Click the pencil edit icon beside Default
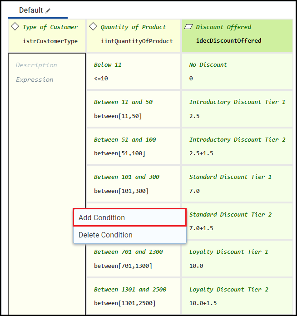 (x=49, y=10)
